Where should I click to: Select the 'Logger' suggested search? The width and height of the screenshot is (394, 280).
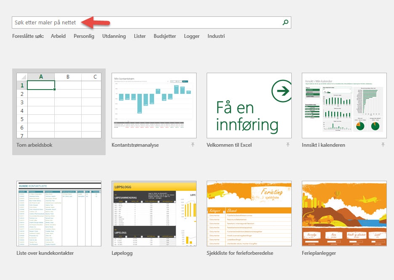pos(192,36)
